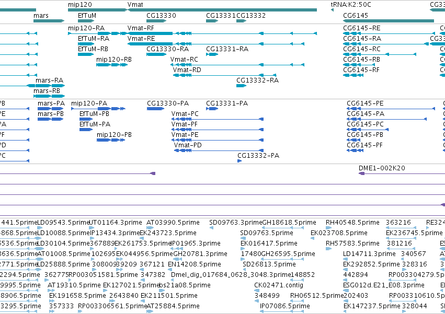
Task: Select protein mip120-PA
Action: click(x=89, y=103)
